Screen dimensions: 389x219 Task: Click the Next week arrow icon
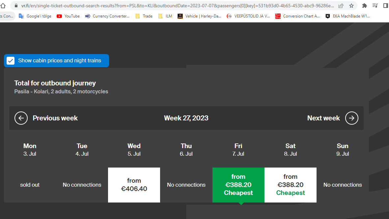[x=351, y=118]
